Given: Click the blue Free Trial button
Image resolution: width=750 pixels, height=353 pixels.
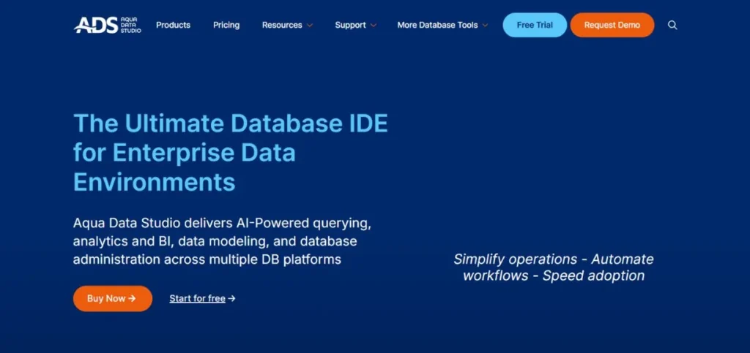Looking at the screenshot, I should click(x=535, y=25).
